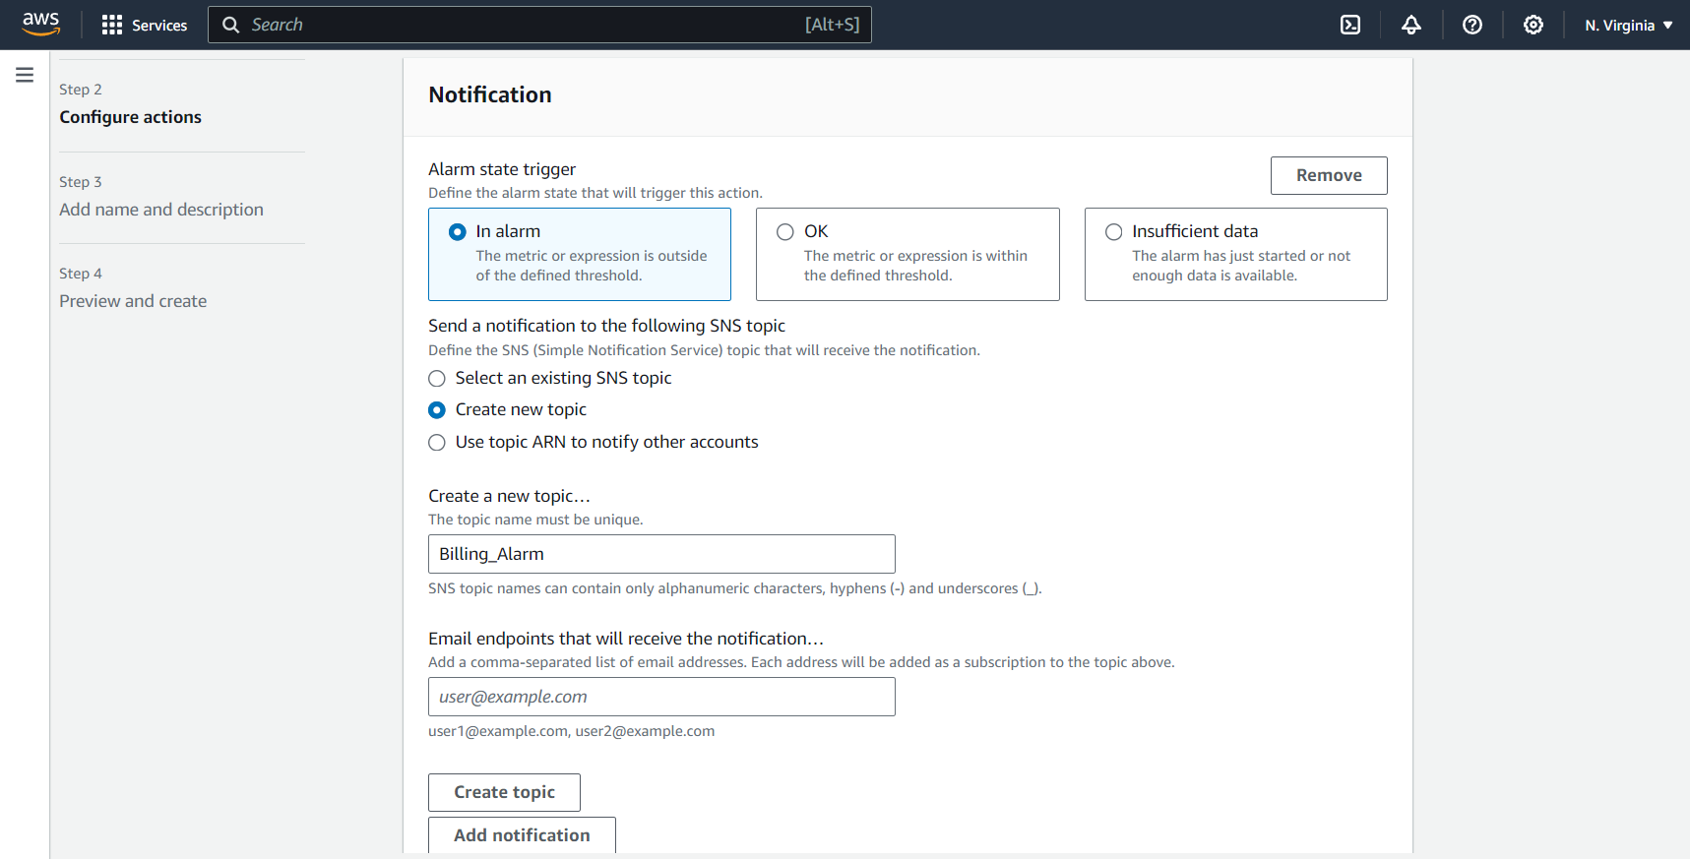Click the AWS logo home icon
Image resolution: width=1690 pixels, height=859 pixels.
point(41,24)
